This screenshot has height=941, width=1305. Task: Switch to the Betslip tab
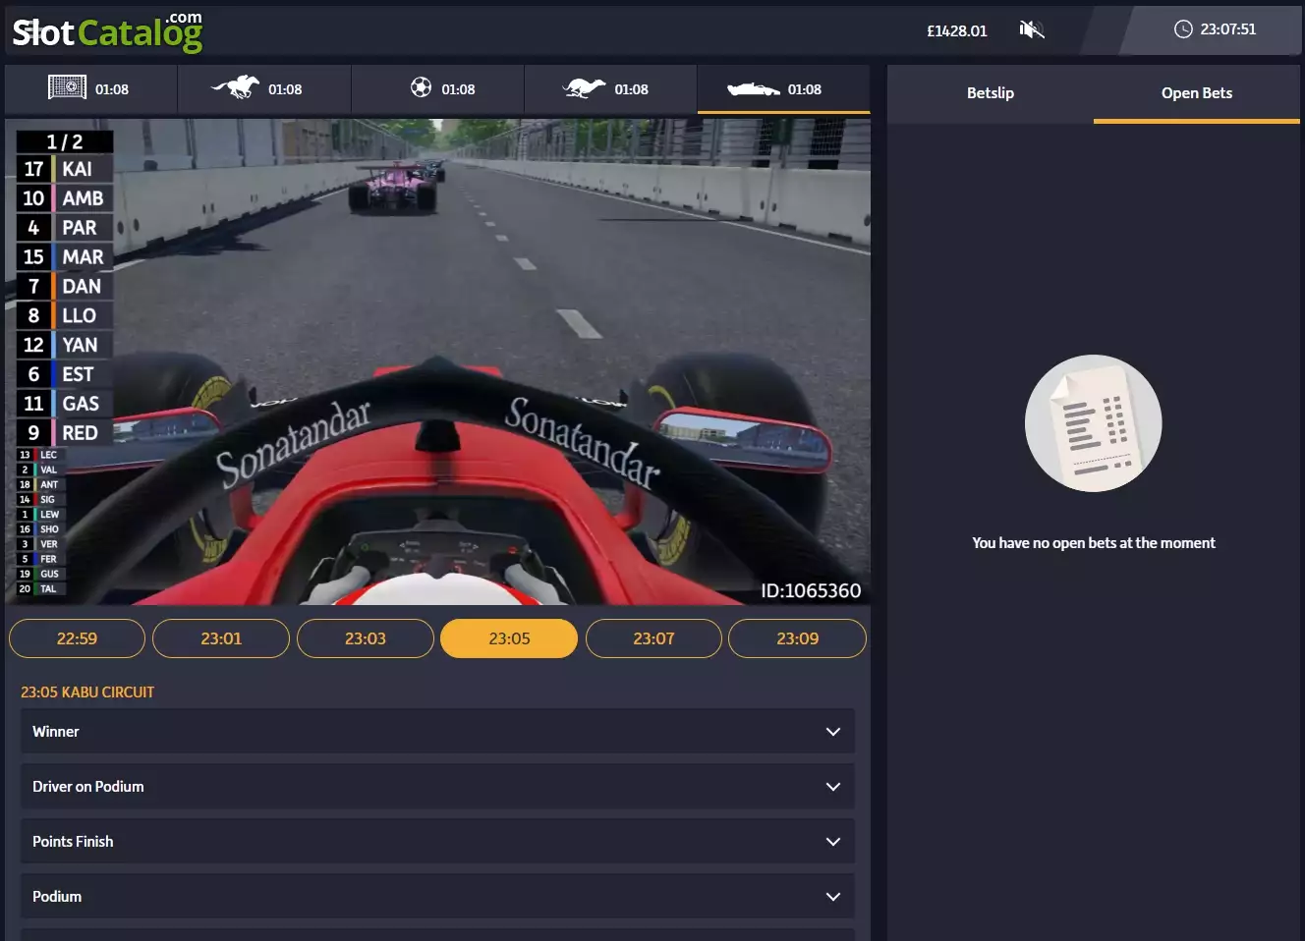990,93
